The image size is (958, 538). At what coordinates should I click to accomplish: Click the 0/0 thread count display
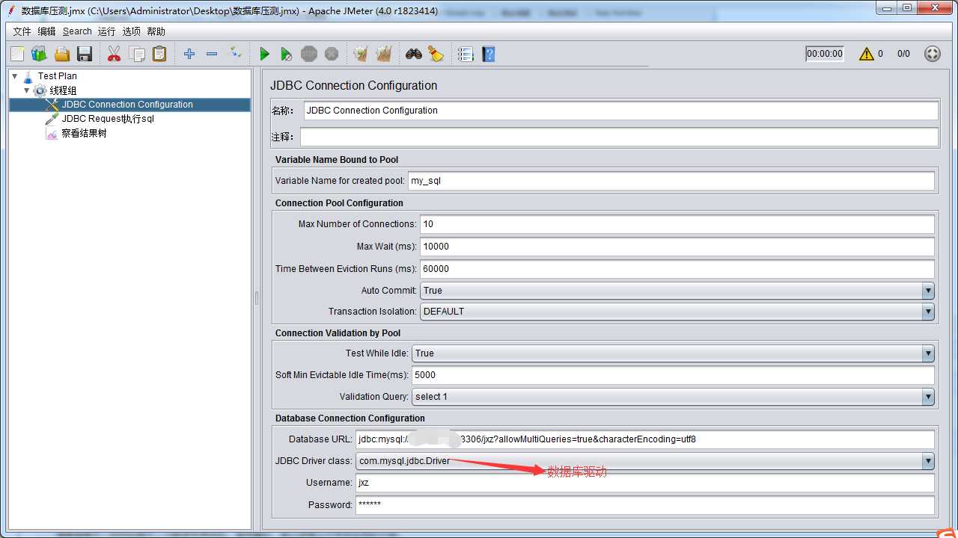(x=903, y=54)
